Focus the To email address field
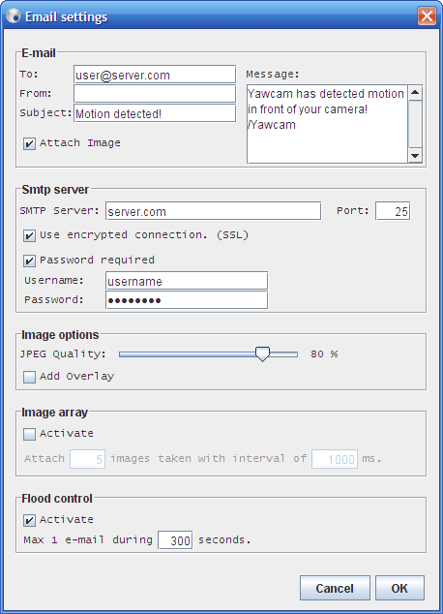 coord(155,75)
